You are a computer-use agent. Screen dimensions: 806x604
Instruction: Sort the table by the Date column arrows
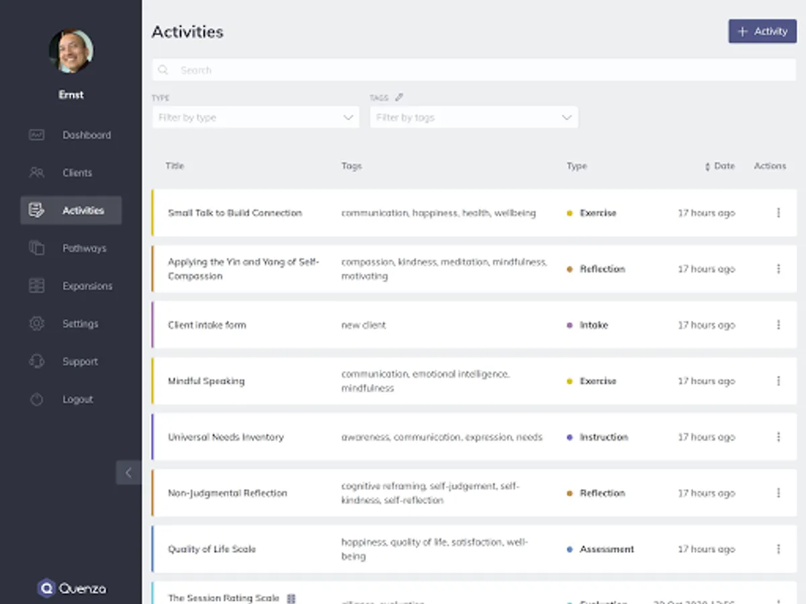click(x=707, y=166)
